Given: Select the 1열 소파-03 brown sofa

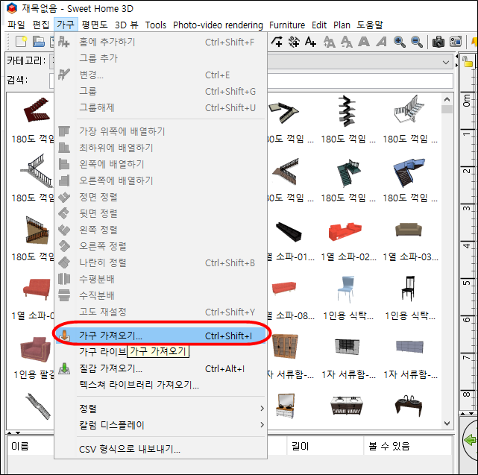Looking at the screenshot, I should (409, 230).
